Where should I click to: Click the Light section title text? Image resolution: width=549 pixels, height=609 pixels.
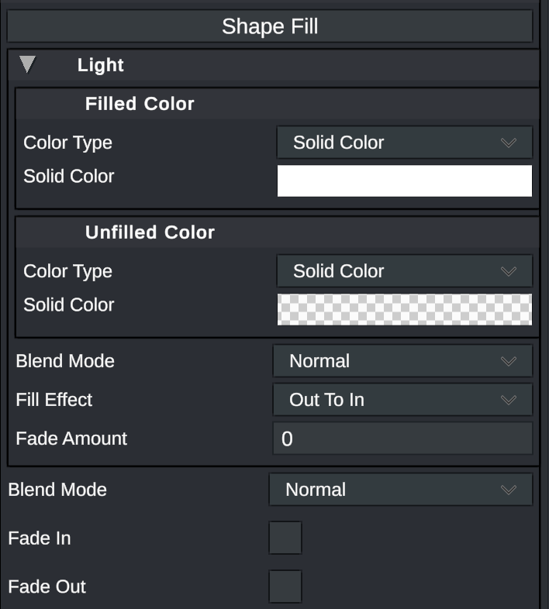pos(101,65)
